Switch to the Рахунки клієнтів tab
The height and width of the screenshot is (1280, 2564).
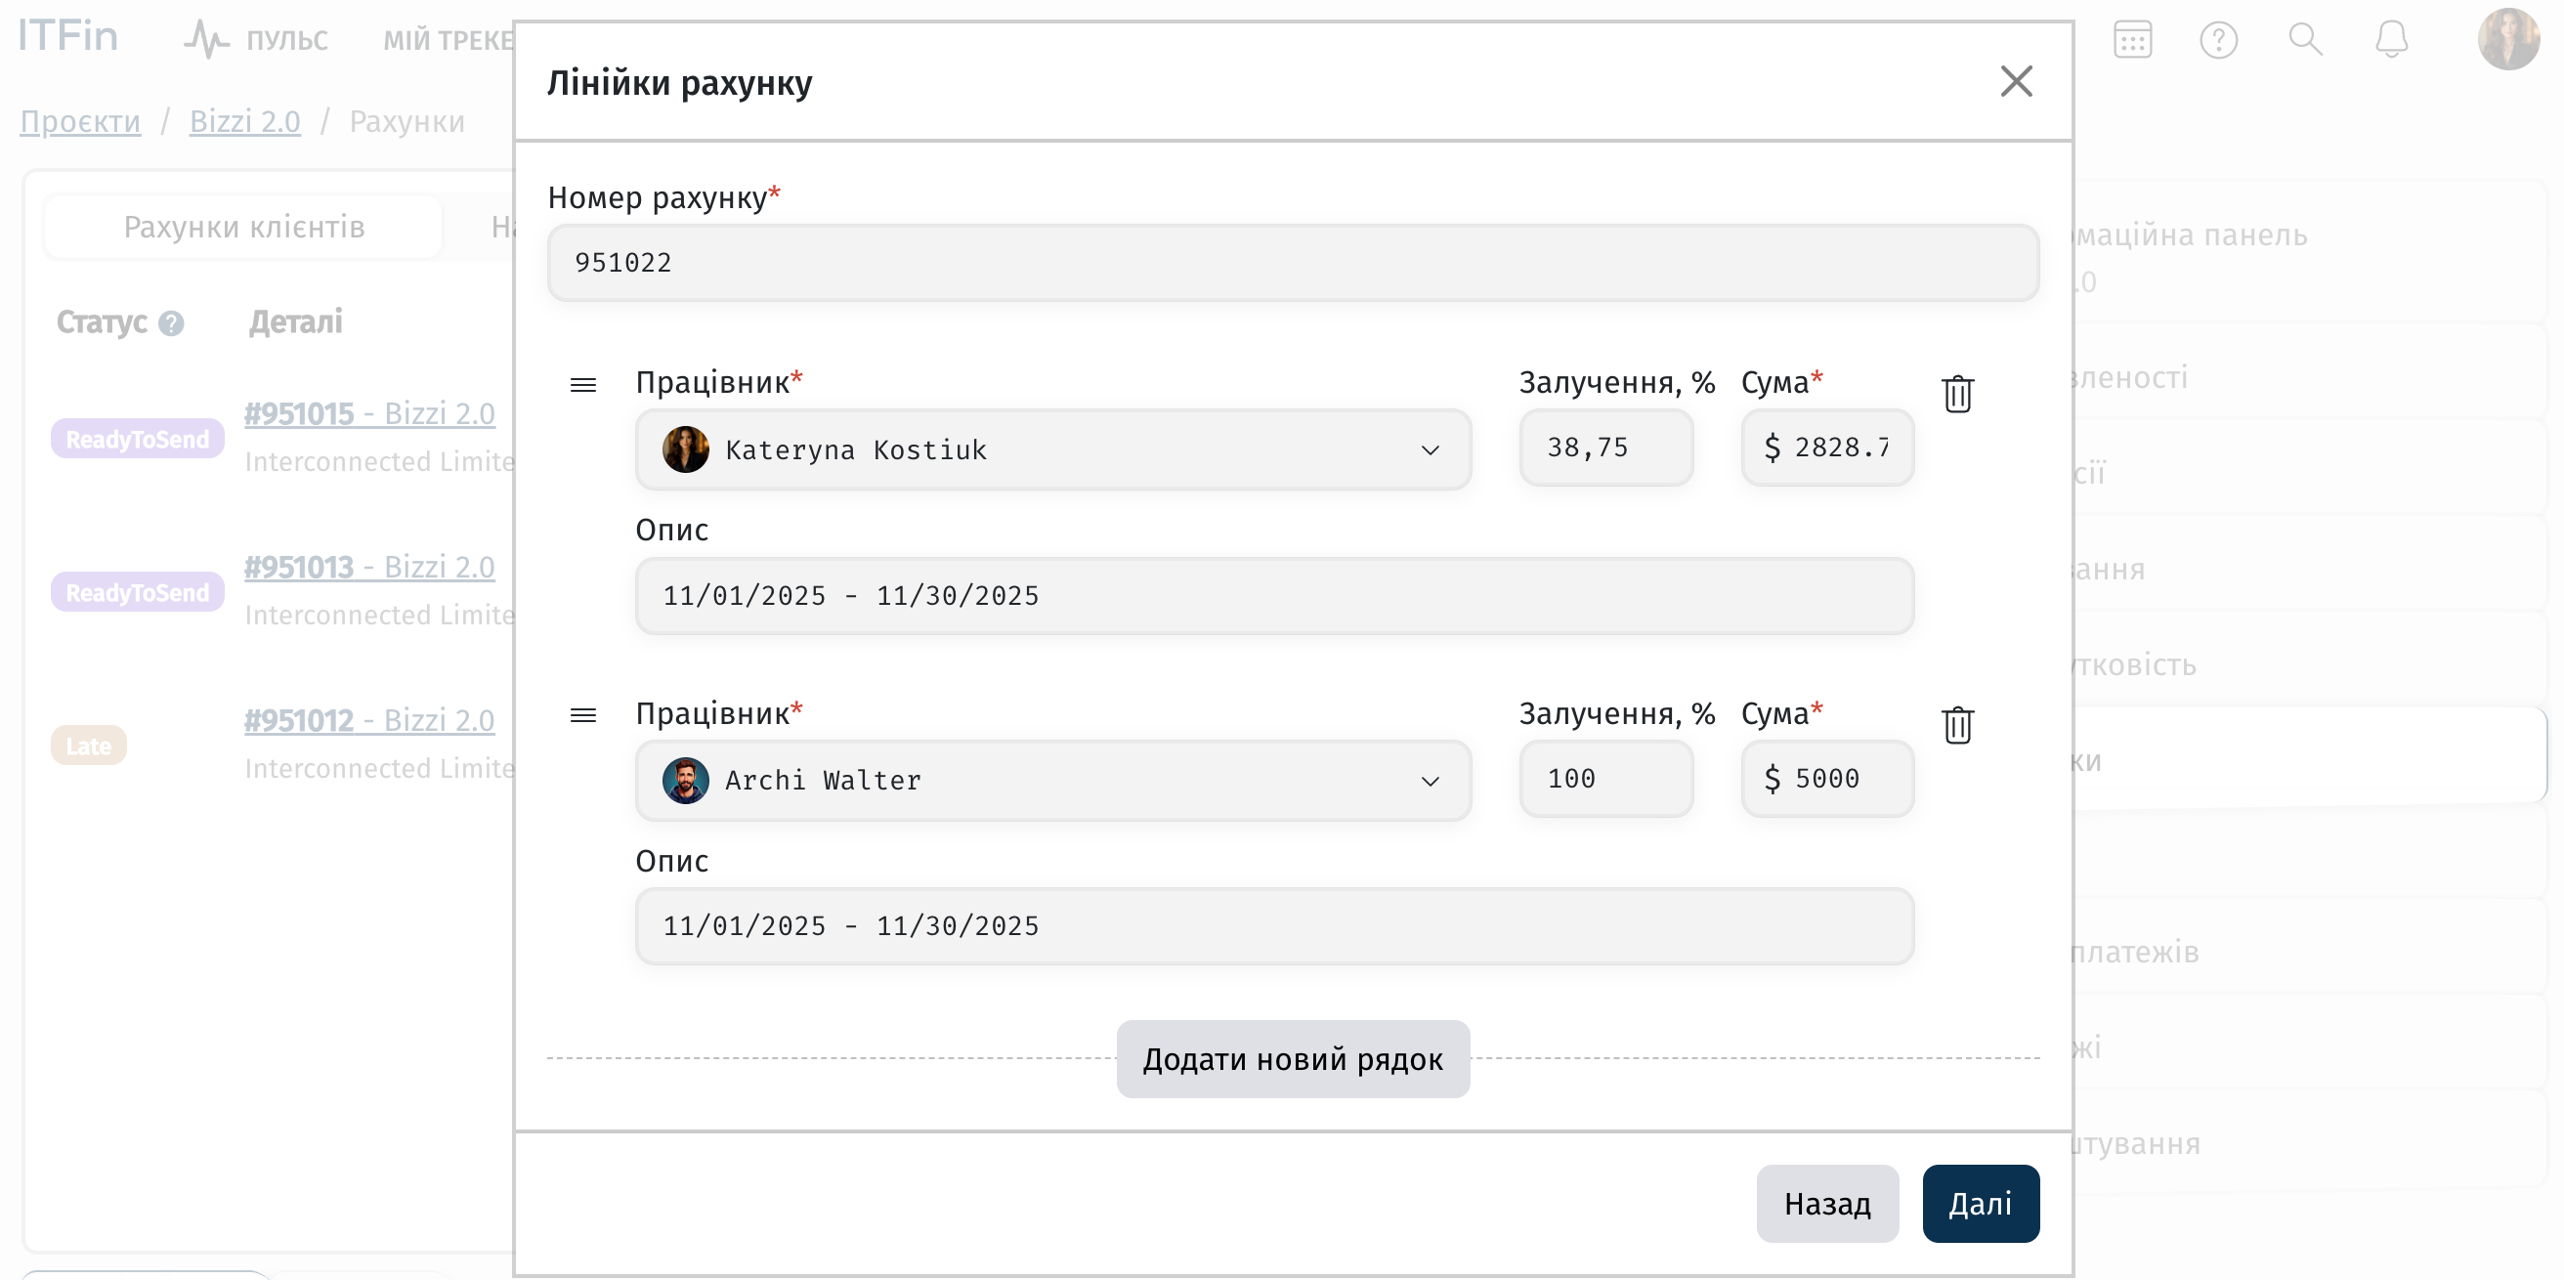244,227
